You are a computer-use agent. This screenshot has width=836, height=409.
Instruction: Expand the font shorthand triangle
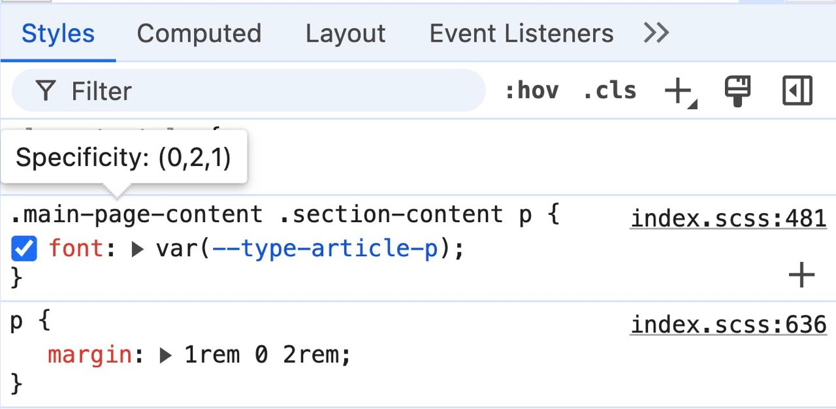tap(137, 249)
